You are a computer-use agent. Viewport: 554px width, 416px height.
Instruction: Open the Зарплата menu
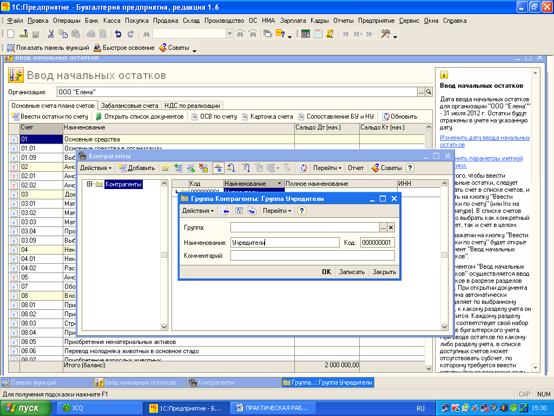(x=293, y=21)
